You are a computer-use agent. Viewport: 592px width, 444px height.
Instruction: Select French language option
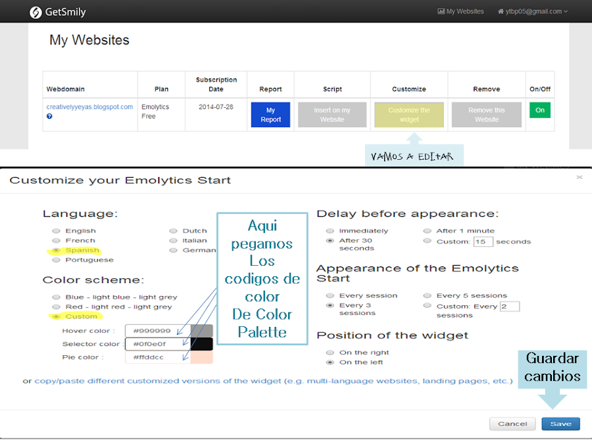57,241
